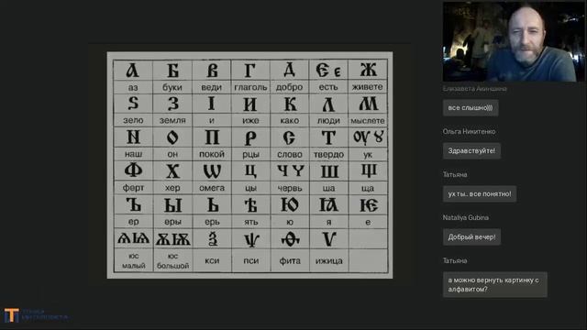Select chat message 'Добрый вечер!'

tap(471, 236)
